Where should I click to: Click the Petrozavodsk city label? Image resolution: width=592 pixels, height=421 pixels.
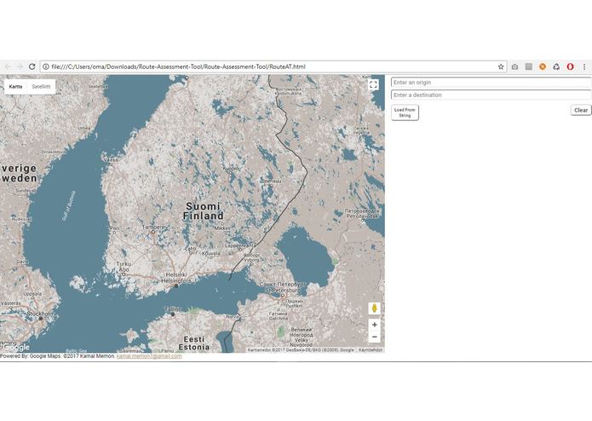click(362, 213)
